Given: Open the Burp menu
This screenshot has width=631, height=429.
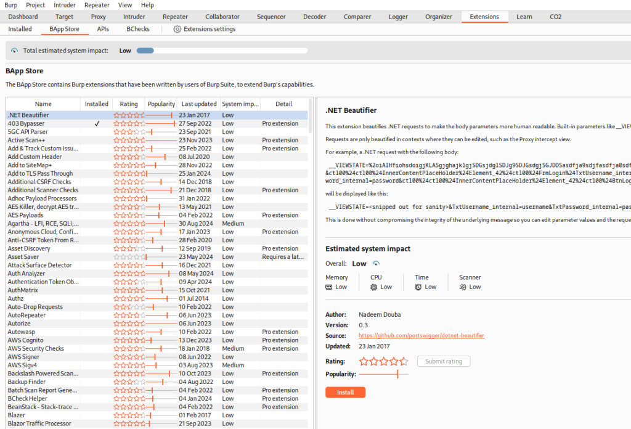Looking at the screenshot, I should pos(11,5).
